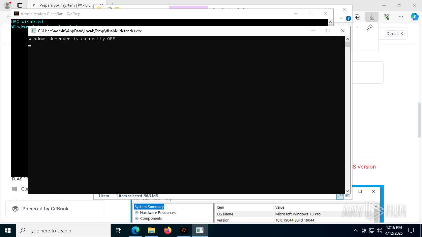Pin the downloads flyout with pin icon
Screen dimensions: 422x237
pyautogui.click(x=370, y=27)
